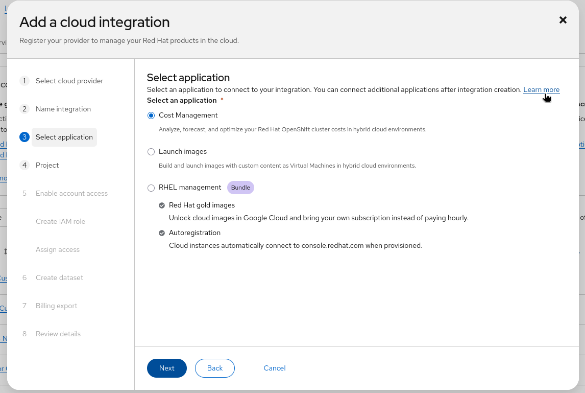Click the step 2 number circle
The height and width of the screenshot is (393, 585).
(x=25, y=109)
